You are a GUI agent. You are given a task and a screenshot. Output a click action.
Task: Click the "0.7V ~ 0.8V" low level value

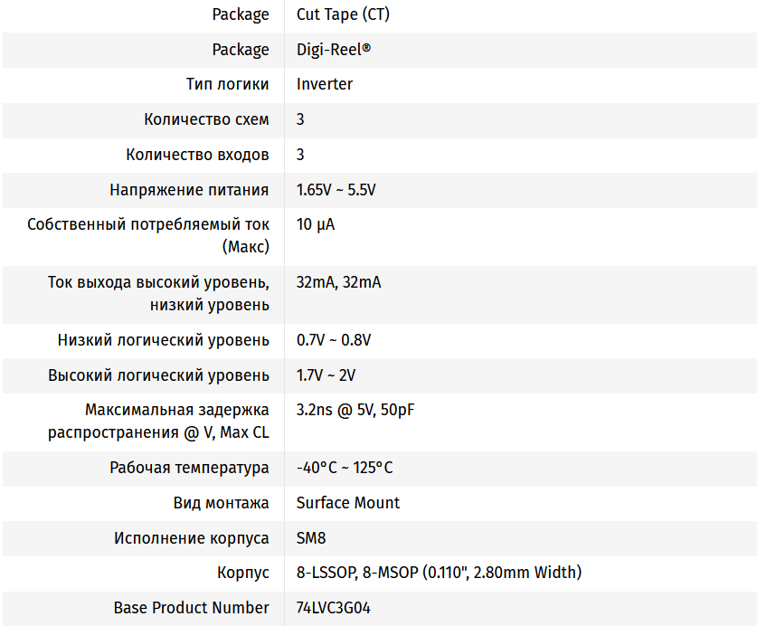(x=334, y=340)
